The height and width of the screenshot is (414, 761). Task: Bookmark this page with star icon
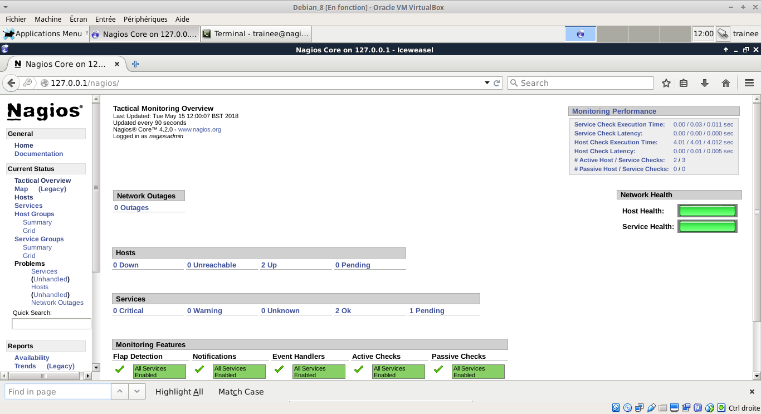[x=666, y=83]
